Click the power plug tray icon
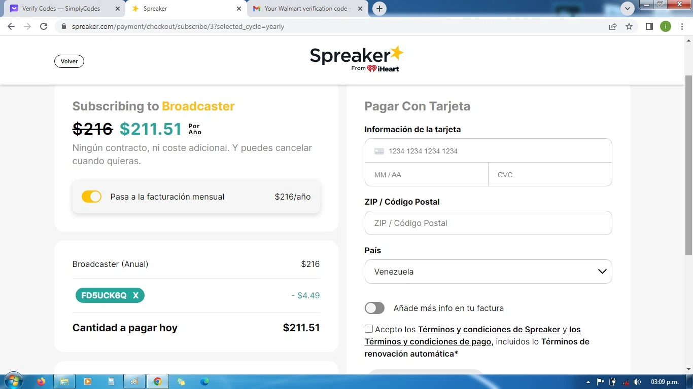Image resolution: width=693 pixels, height=389 pixels. [x=612, y=382]
